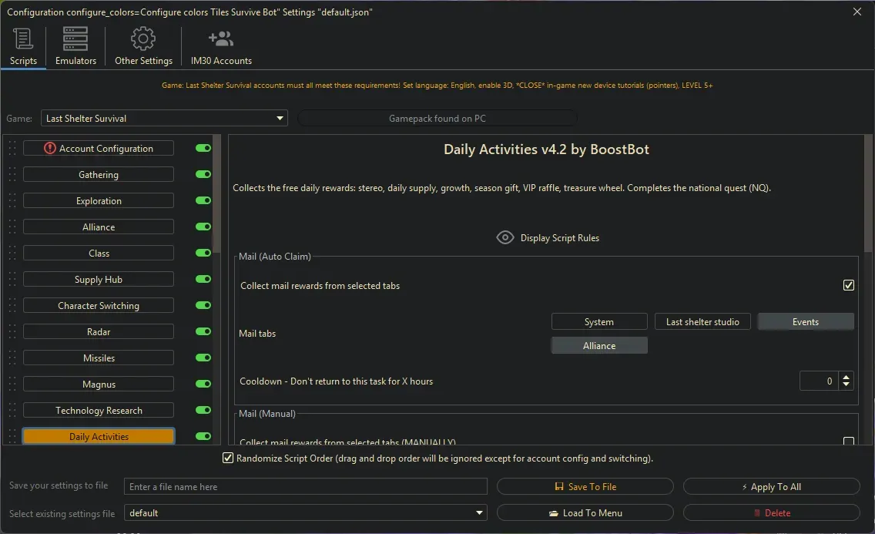Open the Other Settings tab
The image size is (875, 534).
pyautogui.click(x=143, y=47)
